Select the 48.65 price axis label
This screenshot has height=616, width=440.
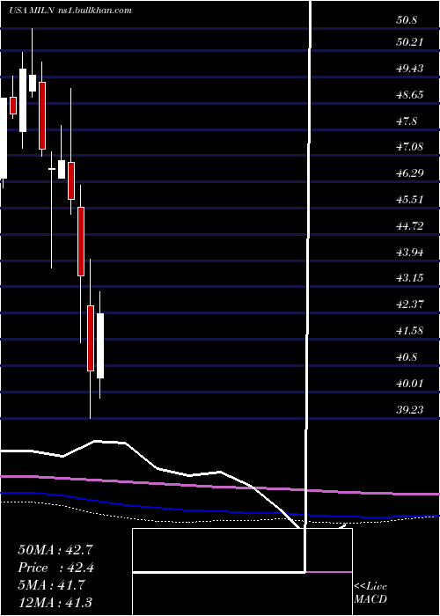point(410,95)
